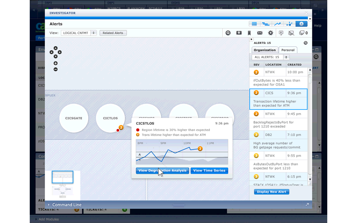Sort alerts by the LOCATION column header
357x223 pixels.
pos(273,65)
